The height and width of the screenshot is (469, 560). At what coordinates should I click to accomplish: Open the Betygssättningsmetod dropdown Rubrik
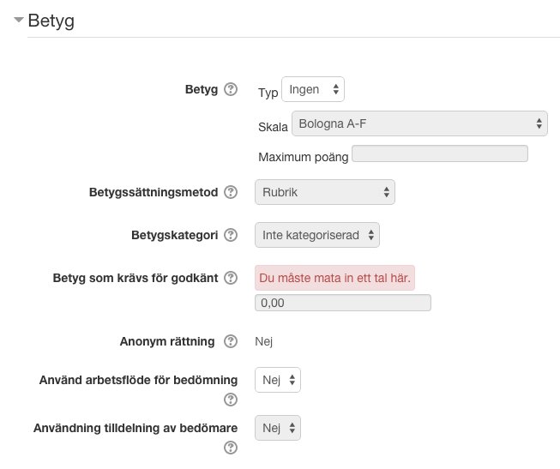[x=325, y=192]
